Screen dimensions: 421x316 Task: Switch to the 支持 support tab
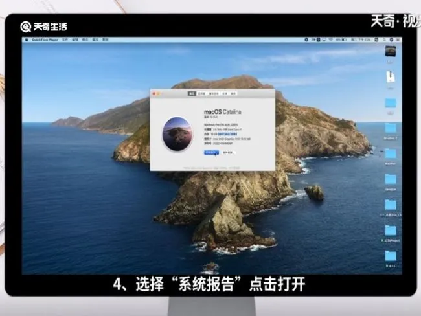pyautogui.click(x=225, y=93)
